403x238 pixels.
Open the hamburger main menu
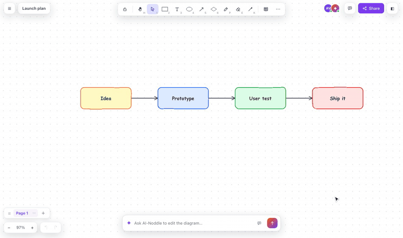pyautogui.click(x=9, y=8)
